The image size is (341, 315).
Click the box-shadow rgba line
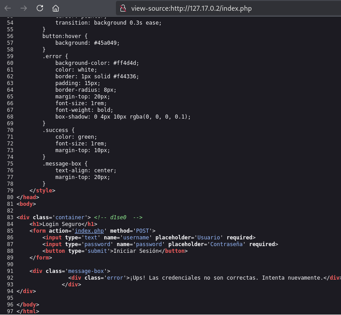tap(123, 117)
